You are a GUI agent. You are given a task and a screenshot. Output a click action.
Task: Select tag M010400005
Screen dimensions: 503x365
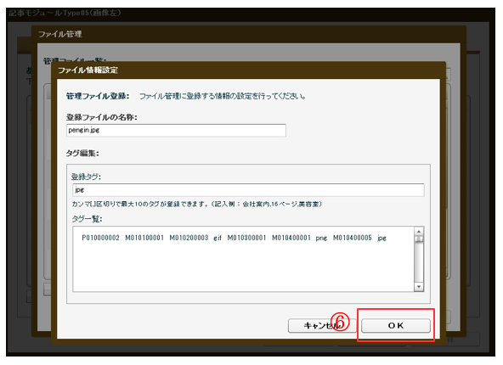352,238
